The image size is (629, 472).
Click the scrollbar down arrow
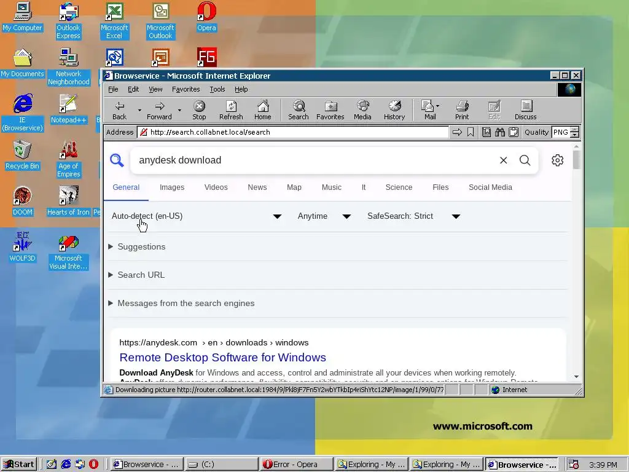tap(576, 377)
